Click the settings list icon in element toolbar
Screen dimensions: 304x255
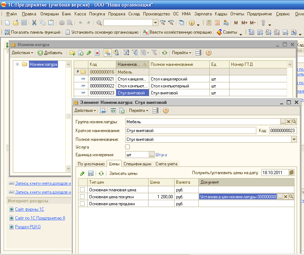155,110
